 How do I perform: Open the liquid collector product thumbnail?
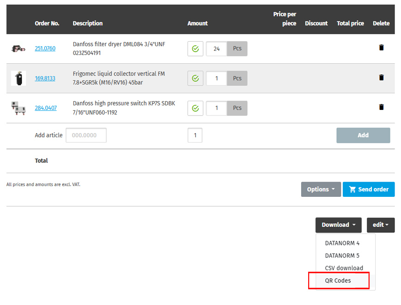point(18,78)
